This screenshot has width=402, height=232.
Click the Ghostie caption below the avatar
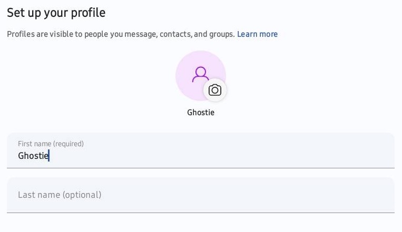(201, 113)
